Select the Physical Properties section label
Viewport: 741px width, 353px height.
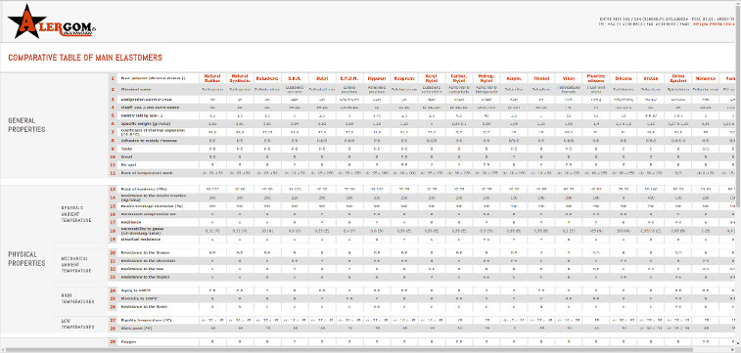click(27, 258)
